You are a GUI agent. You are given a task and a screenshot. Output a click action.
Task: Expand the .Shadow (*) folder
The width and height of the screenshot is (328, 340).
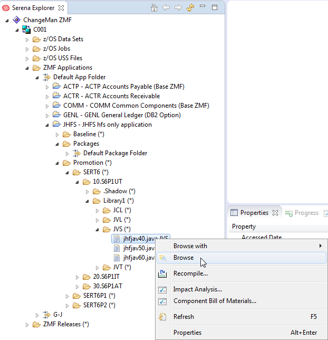click(x=87, y=192)
